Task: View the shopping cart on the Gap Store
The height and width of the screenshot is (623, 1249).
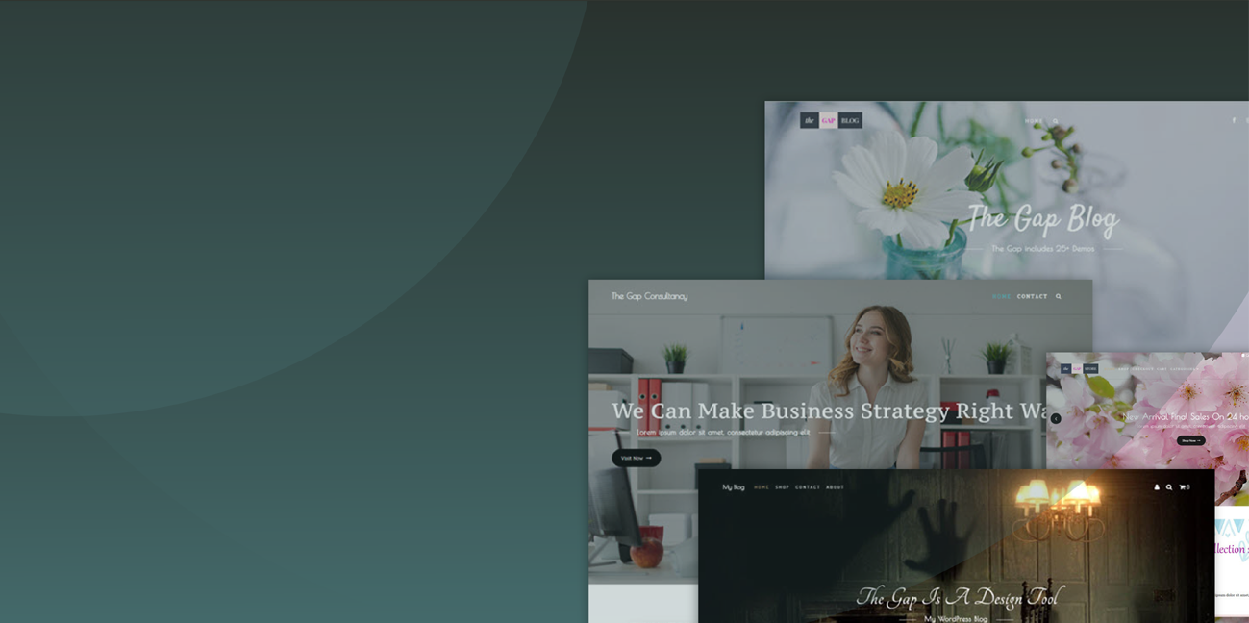Action: click(x=1246, y=368)
